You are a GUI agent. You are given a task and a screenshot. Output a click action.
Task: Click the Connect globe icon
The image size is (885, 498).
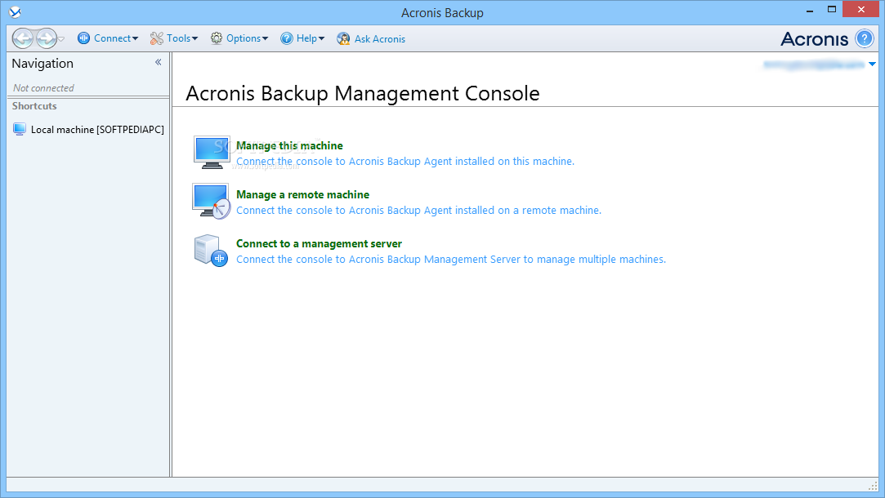(x=83, y=38)
